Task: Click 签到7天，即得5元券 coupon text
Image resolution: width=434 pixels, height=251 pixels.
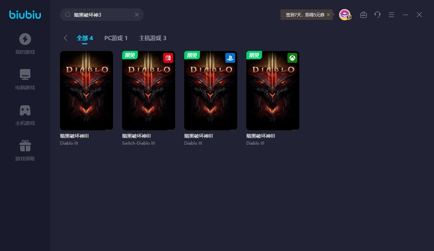Action: (x=305, y=15)
